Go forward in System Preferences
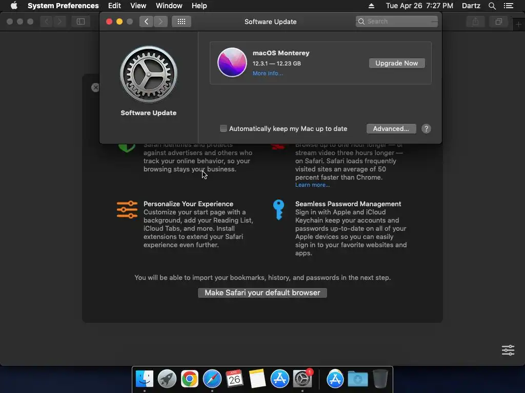The height and width of the screenshot is (393, 525). click(160, 21)
